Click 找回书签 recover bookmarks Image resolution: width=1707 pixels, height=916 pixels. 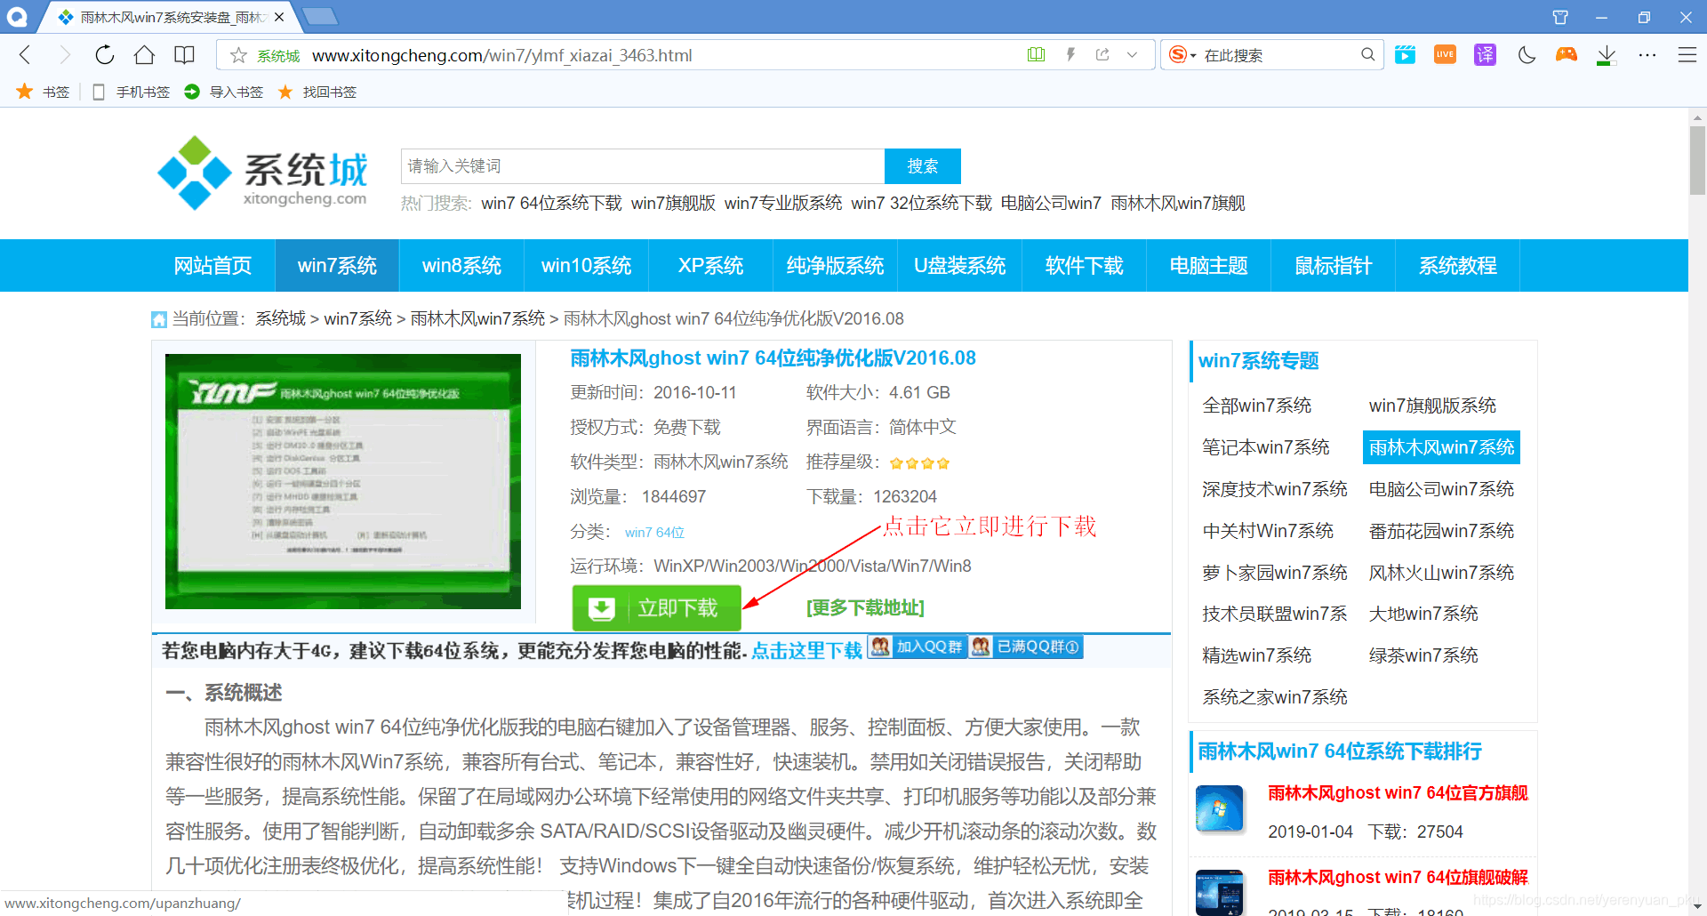(317, 92)
